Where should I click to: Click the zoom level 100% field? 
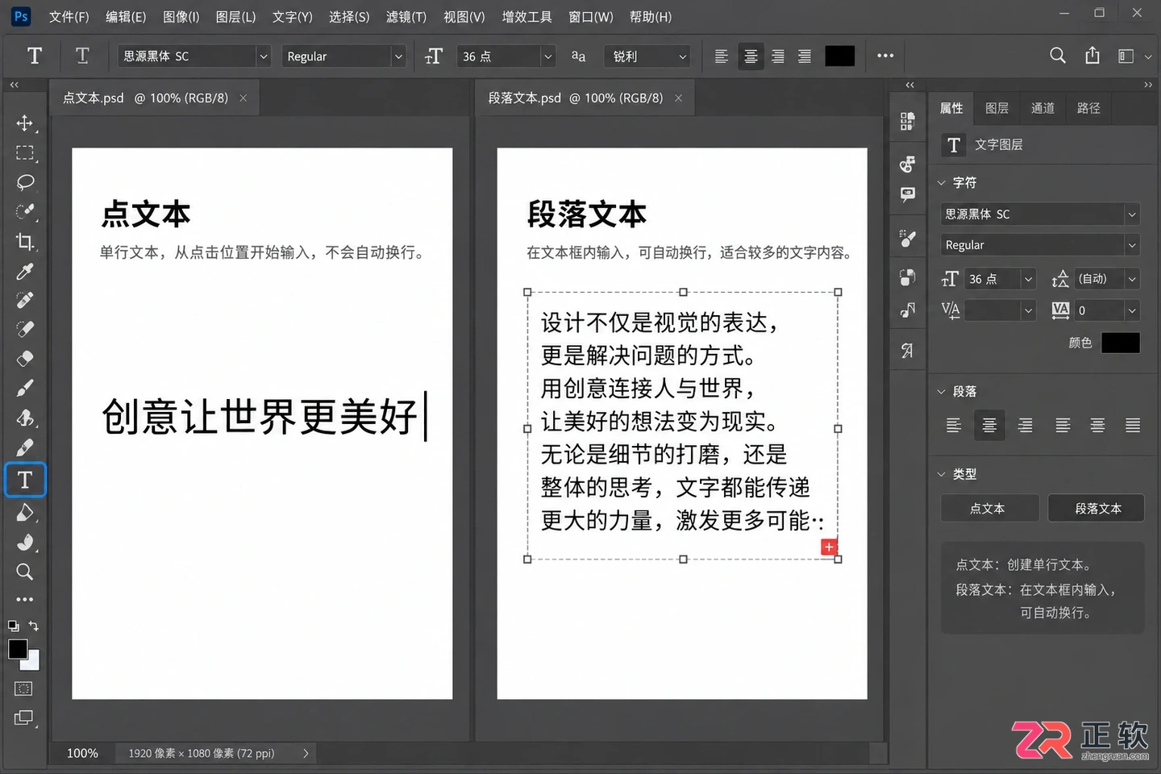click(82, 753)
